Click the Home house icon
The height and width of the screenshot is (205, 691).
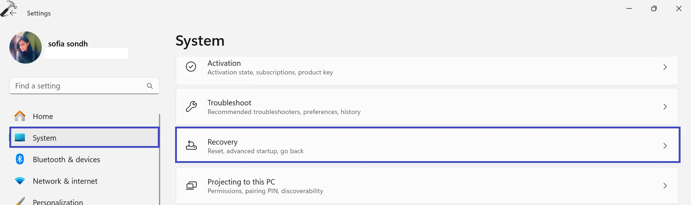point(20,116)
